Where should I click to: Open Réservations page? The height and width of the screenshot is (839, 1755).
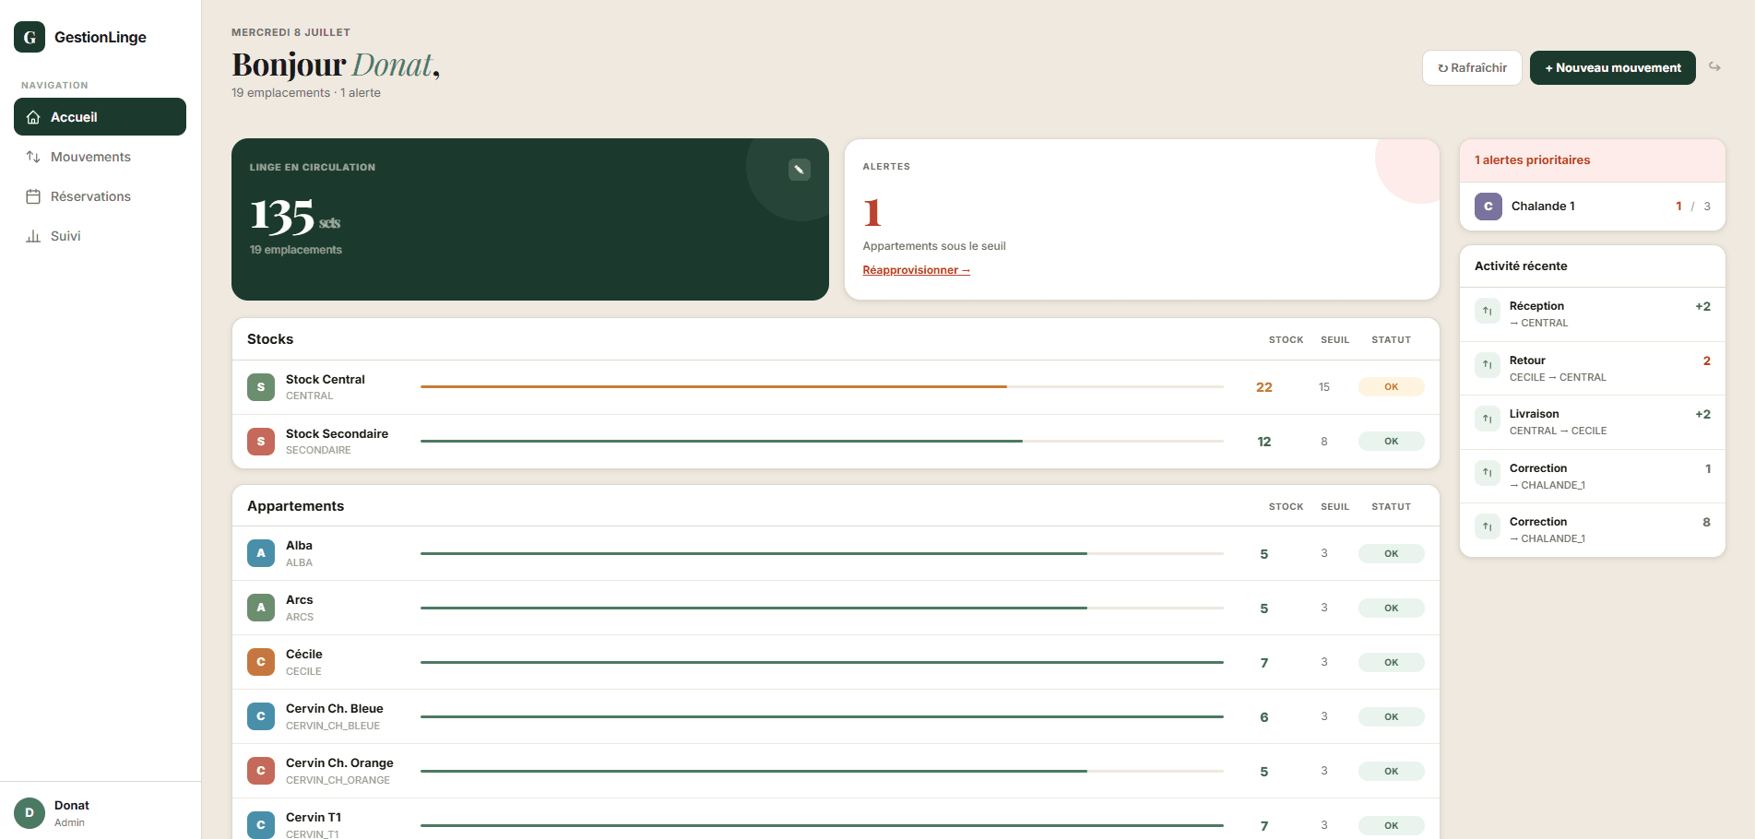pyautogui.click(x=100, y=196)
